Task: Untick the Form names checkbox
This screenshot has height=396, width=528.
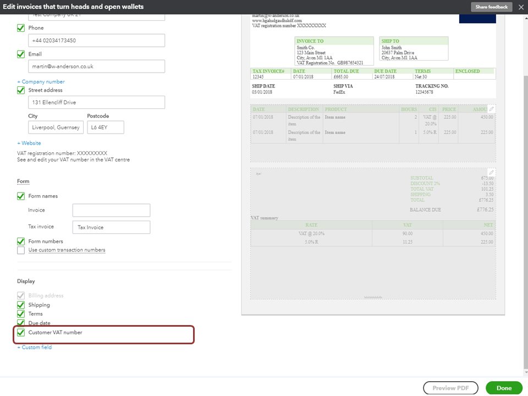Action: (21, 196)
